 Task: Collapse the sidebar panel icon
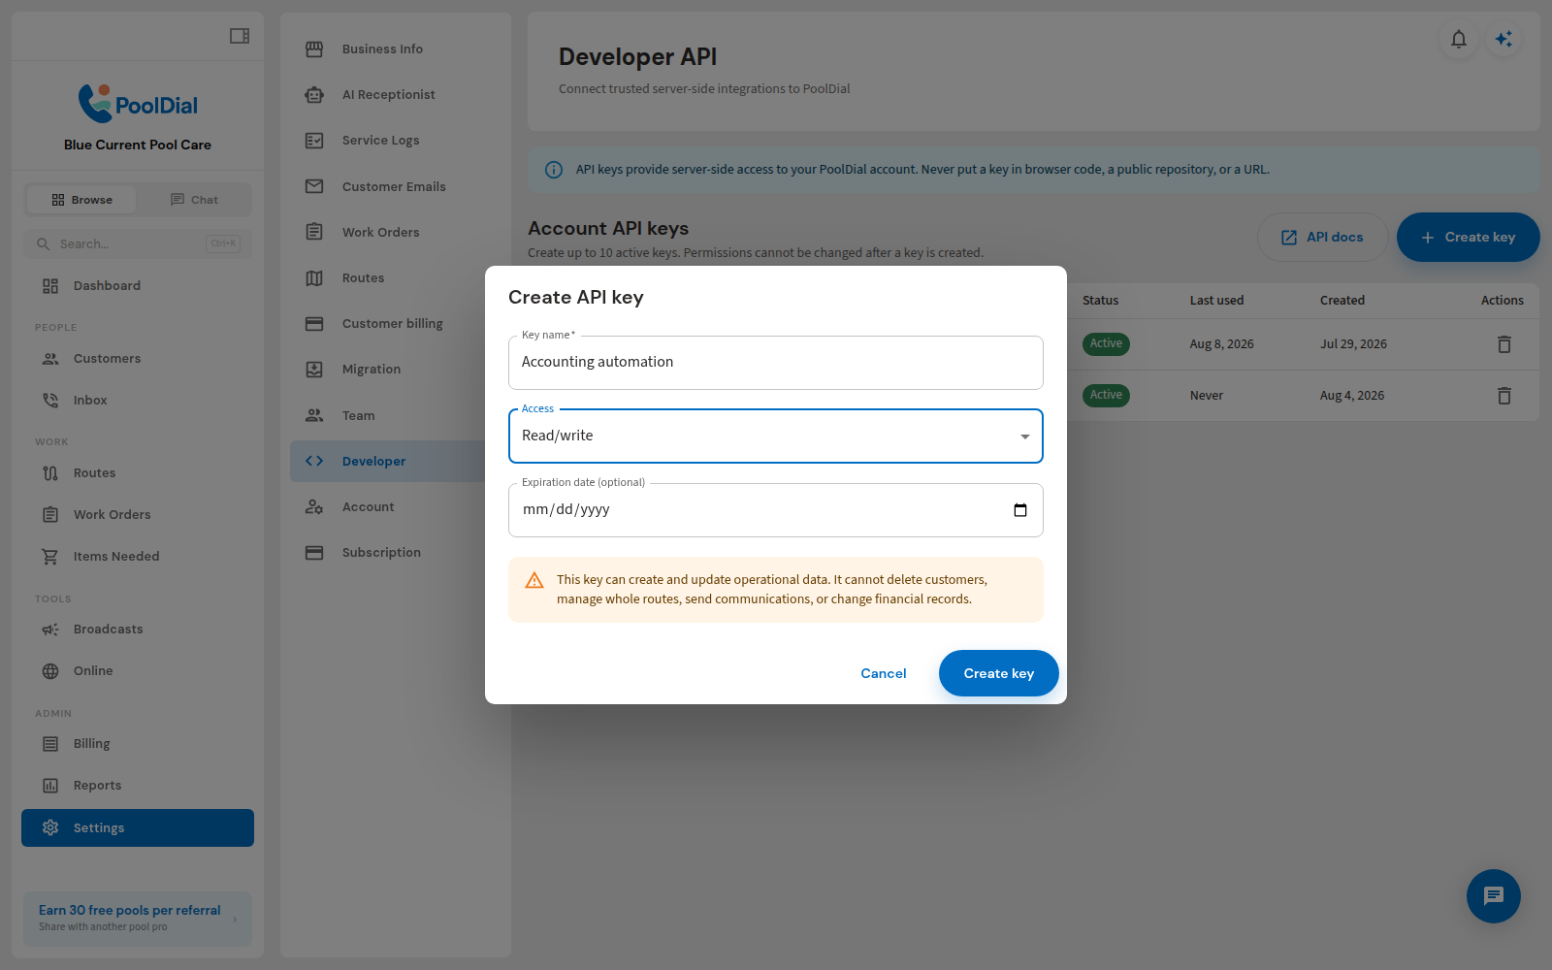tap(240, 36)
